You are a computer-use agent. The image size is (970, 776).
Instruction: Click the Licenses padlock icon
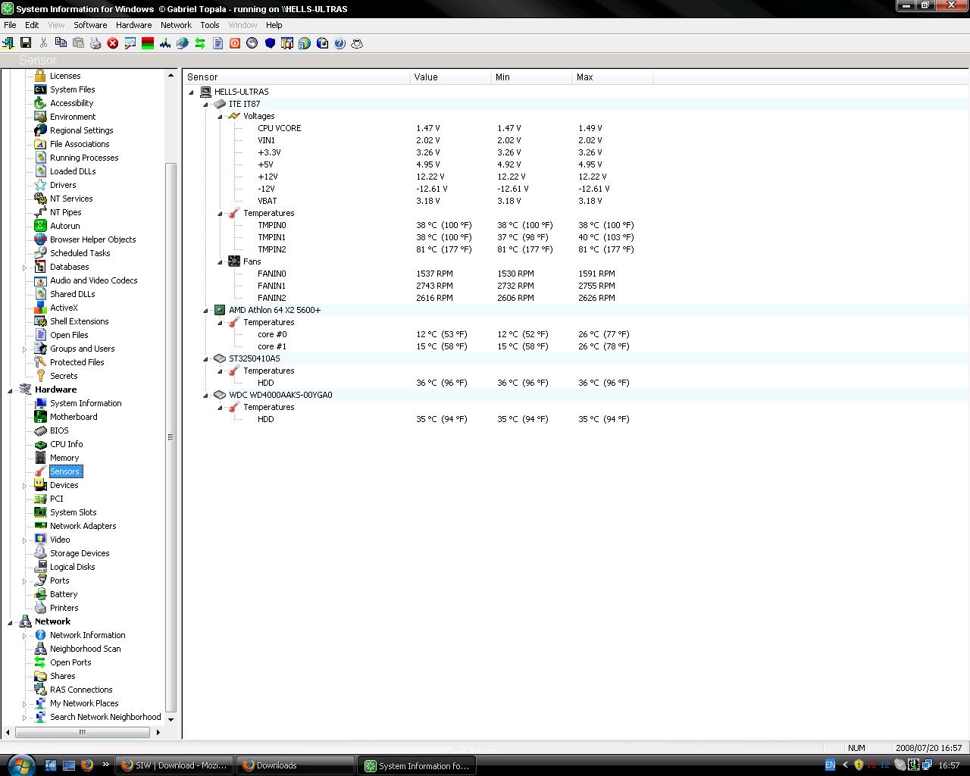40,76
